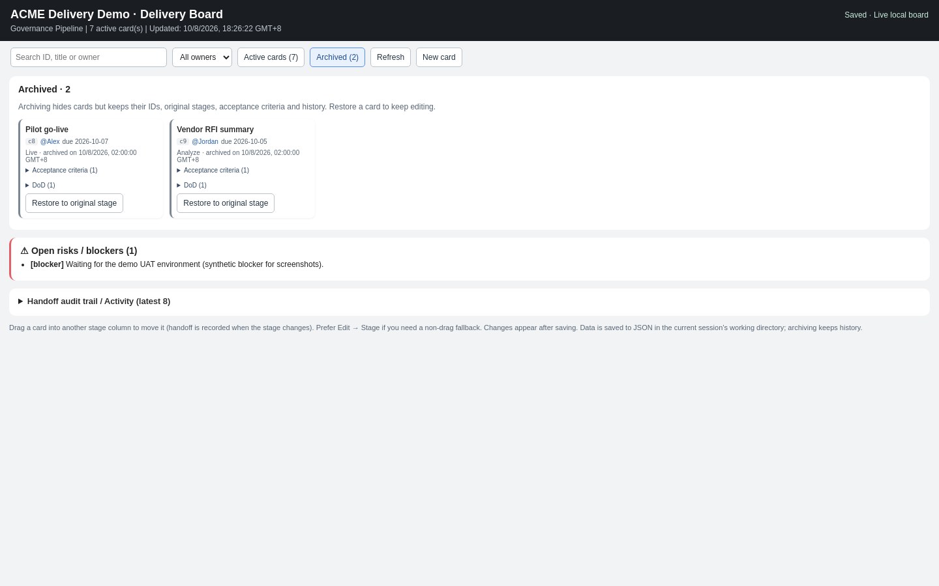The image size is (939, 586).
Task: Restore Vendor RFI summary to original stage
Action: (x=226, y=203)
